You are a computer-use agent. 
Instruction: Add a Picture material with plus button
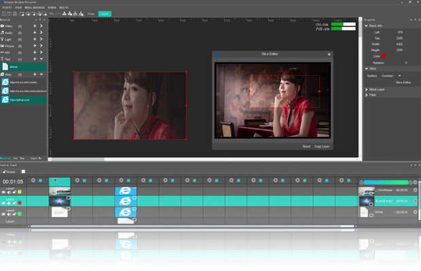35,46
